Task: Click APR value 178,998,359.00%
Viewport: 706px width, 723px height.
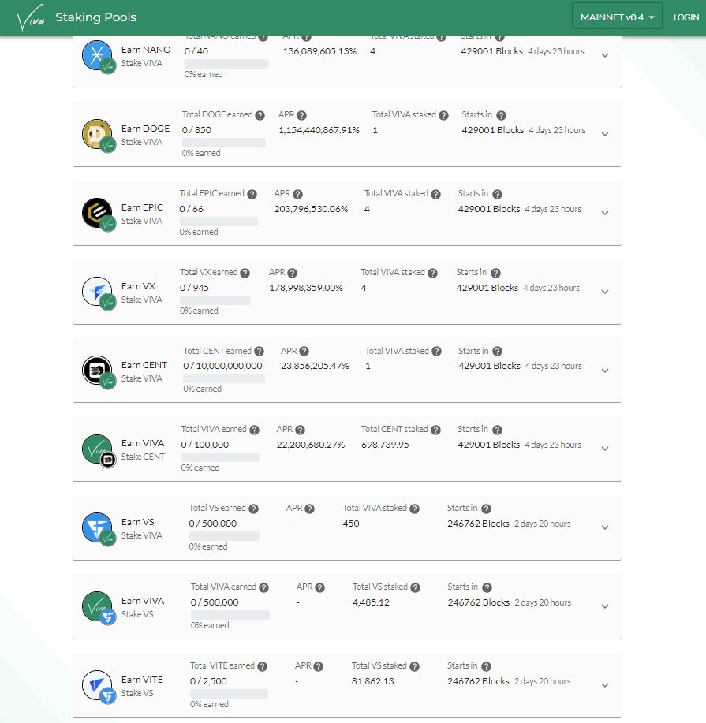Action: pyautogui.click(x=306, y=288)
